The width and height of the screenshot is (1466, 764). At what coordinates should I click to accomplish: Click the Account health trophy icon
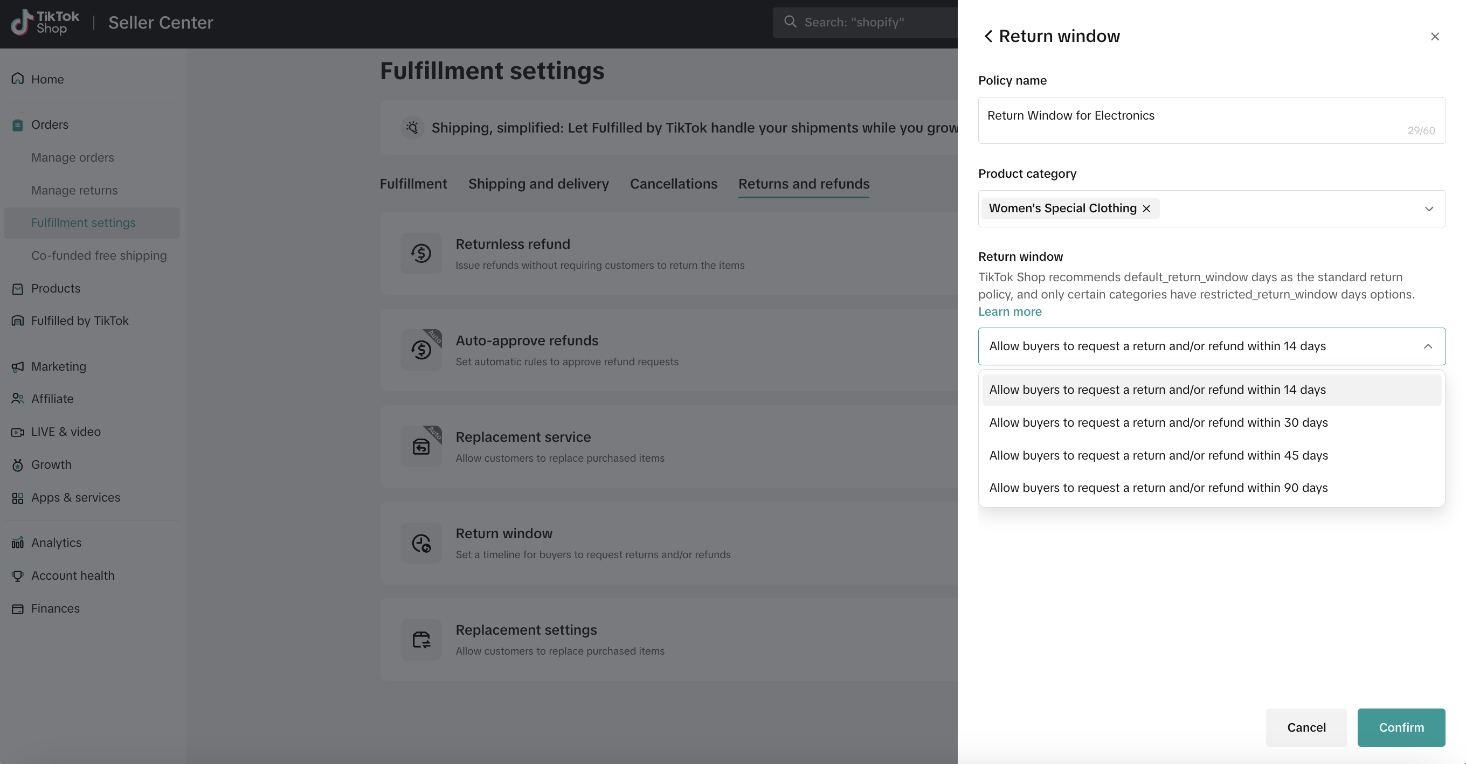pos(18,576)
